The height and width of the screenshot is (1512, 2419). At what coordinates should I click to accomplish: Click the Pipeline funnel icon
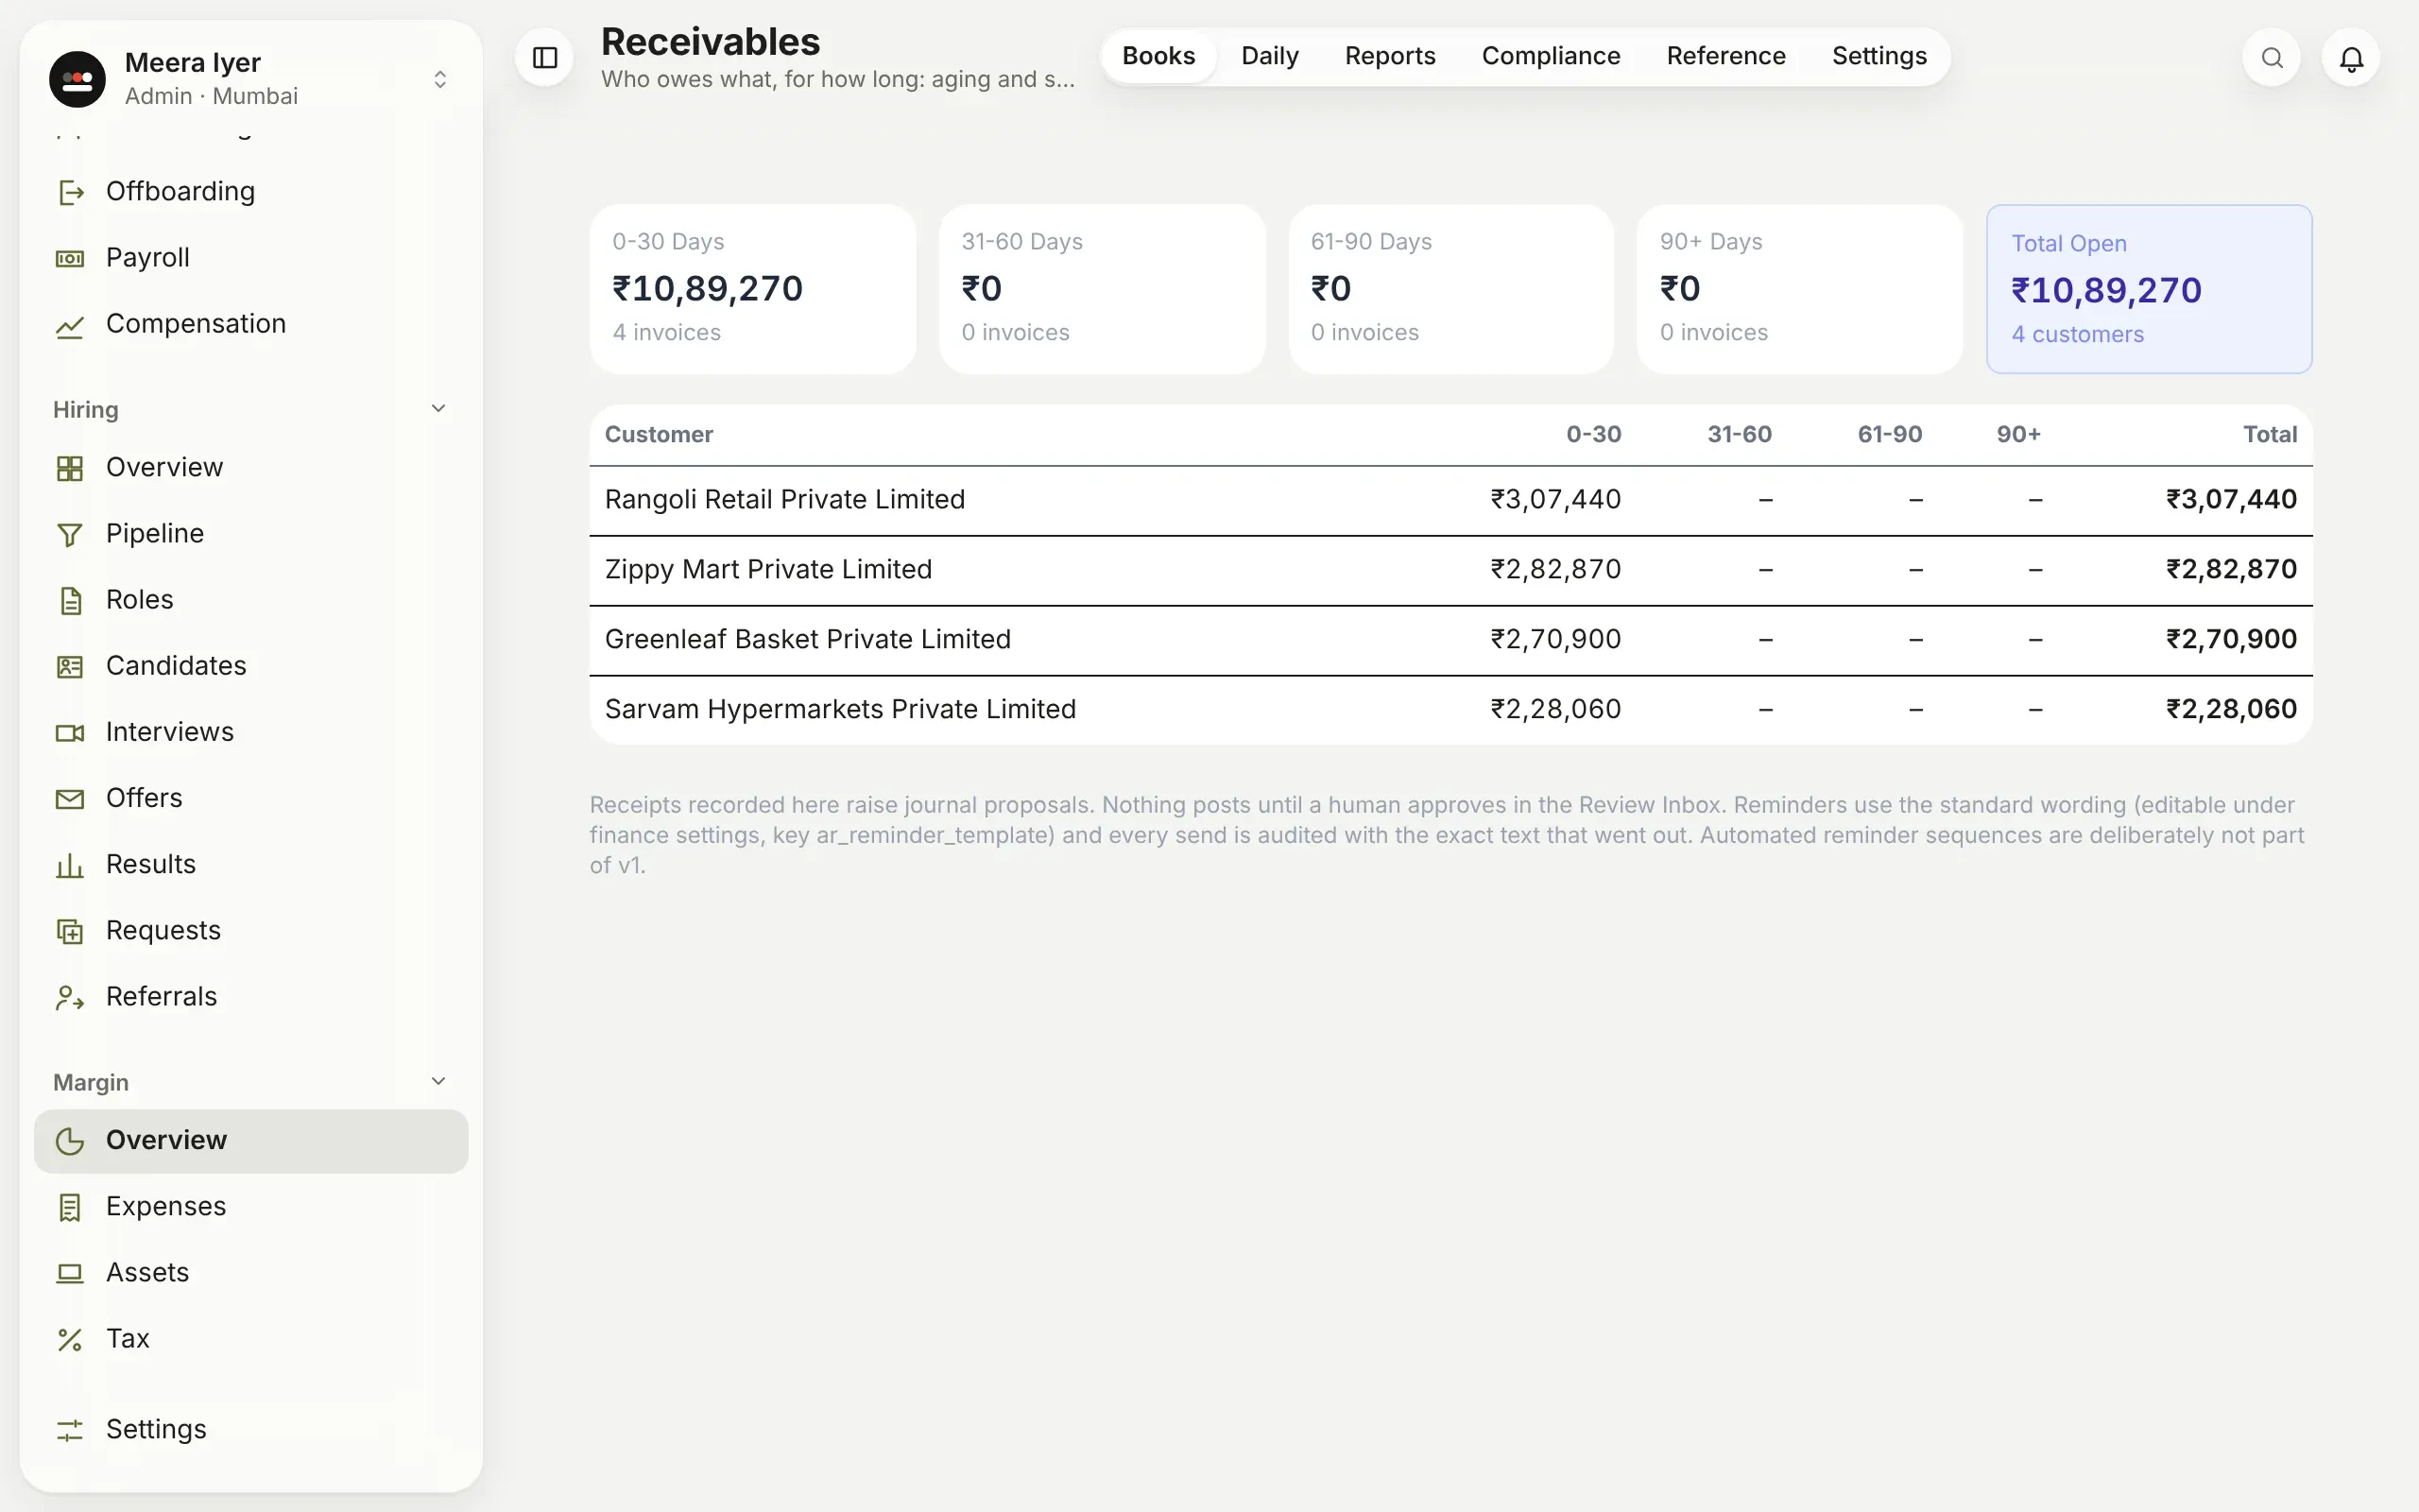70,534
